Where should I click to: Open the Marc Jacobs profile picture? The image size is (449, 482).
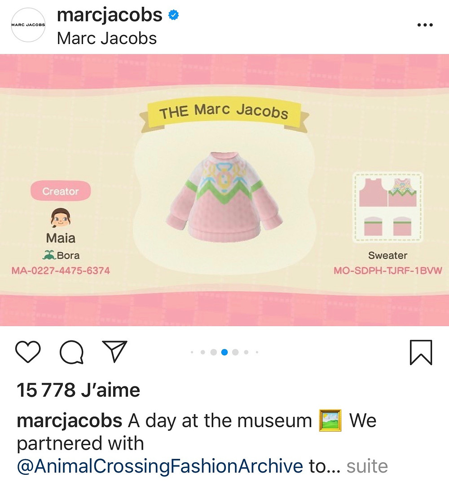(x=28, y=25)
